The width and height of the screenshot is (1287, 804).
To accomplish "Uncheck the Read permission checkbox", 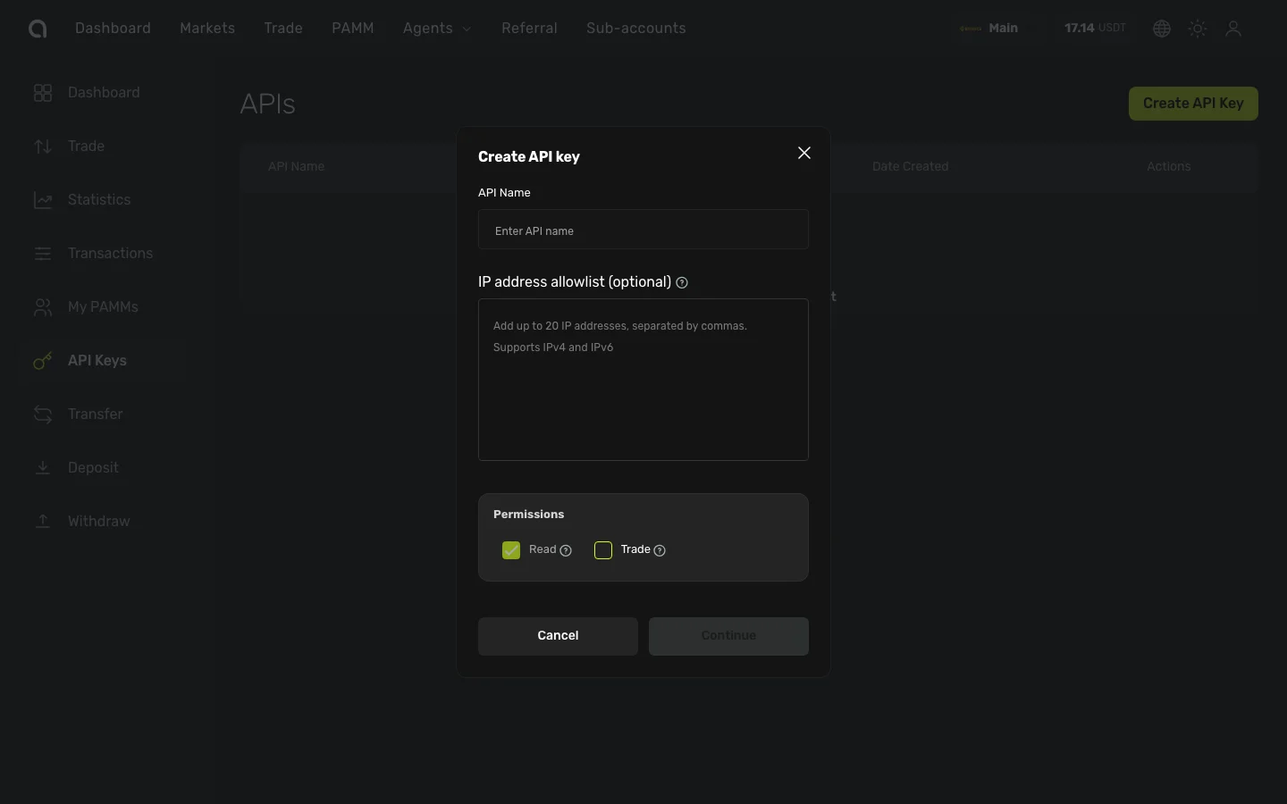I will (x=510, y=550).
